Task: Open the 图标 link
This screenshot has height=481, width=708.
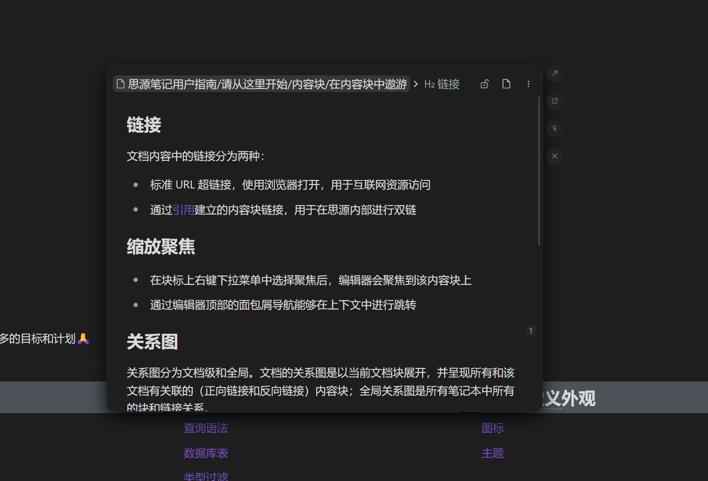Action: [492, 428]
